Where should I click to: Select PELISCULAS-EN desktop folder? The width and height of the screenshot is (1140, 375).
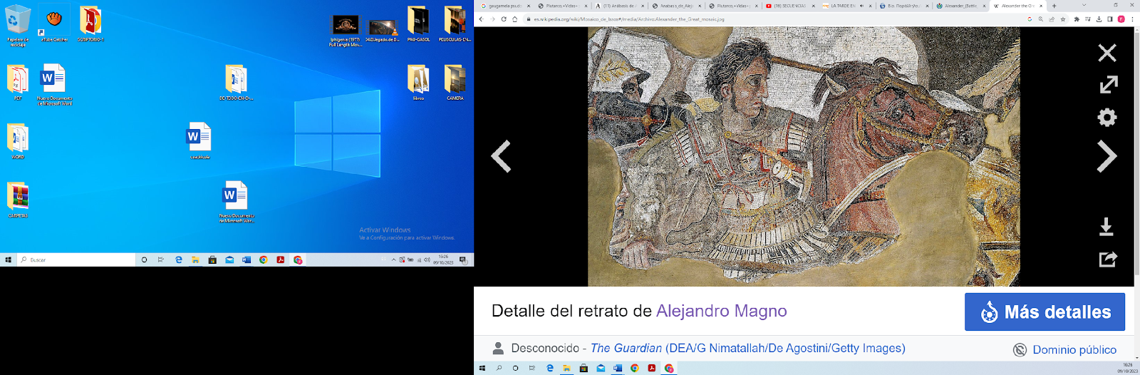coord(455,24)
